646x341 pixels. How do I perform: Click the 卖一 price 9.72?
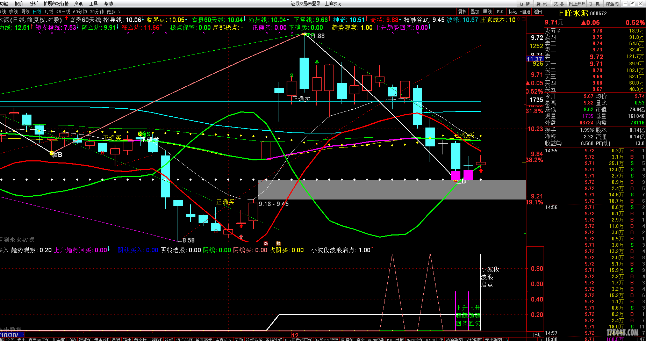(596, 57)
